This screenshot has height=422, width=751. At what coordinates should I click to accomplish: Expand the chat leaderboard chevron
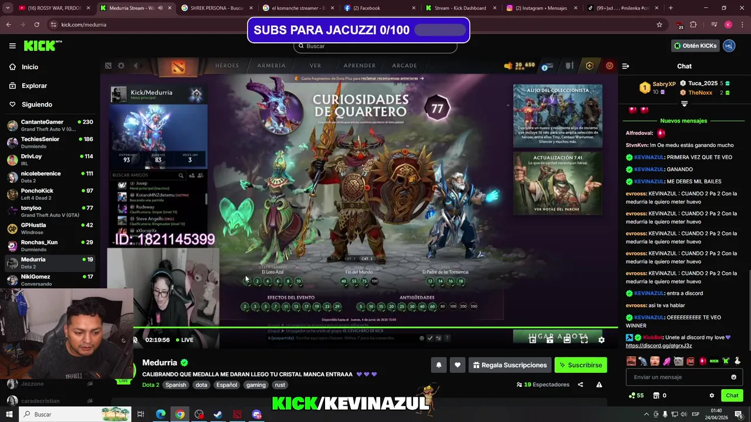pyautogui.click(x=684, y=104)
